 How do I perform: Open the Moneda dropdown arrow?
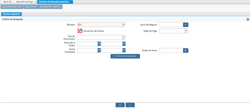pos(124,25)
